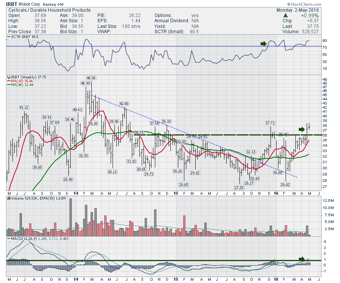The height and width of the screenshot is (283, 340).
Task: Click the Last Size value 100 shrs
Action: (x=131, y=26)
